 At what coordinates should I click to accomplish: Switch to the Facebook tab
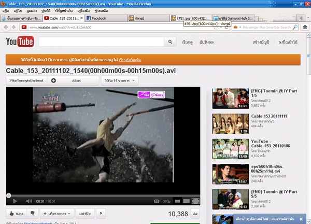pyautogui.click(x=106, y=18)
